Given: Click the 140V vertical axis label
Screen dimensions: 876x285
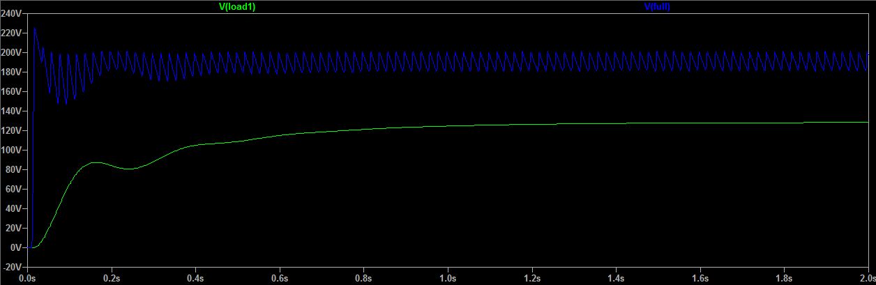Looking at the screenshot, I should coord(12,111).
